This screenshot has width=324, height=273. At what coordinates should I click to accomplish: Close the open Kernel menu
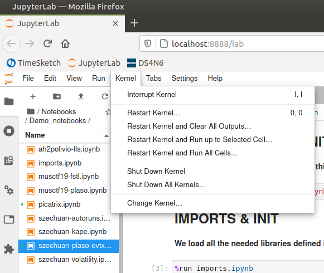[125, 78]
